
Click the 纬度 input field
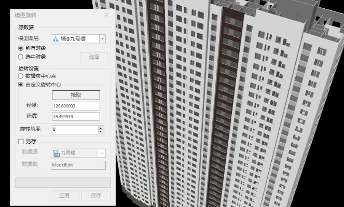(76, 116)
